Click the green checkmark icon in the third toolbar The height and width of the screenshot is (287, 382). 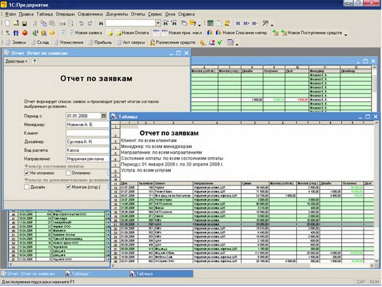click(x=220, y=42)
